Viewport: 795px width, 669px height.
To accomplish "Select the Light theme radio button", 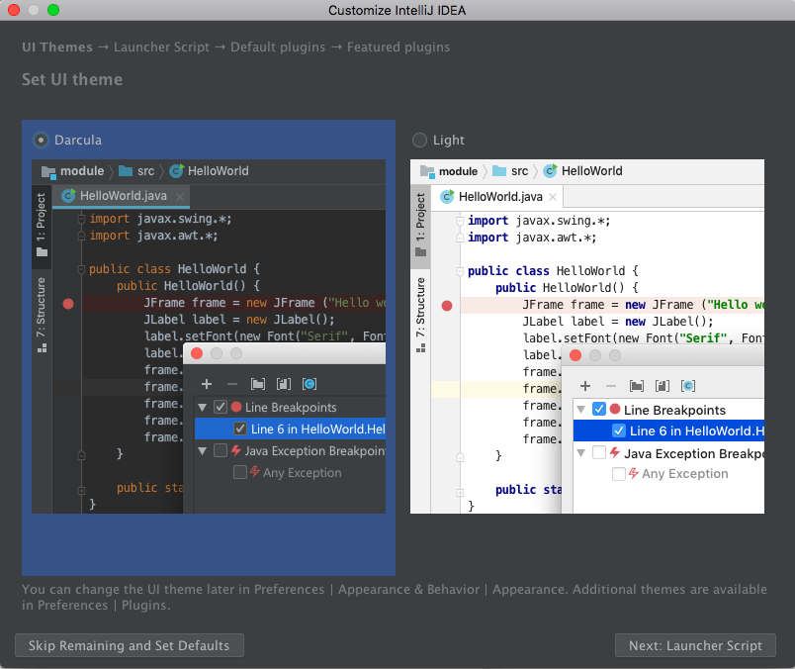I will 419,141.
